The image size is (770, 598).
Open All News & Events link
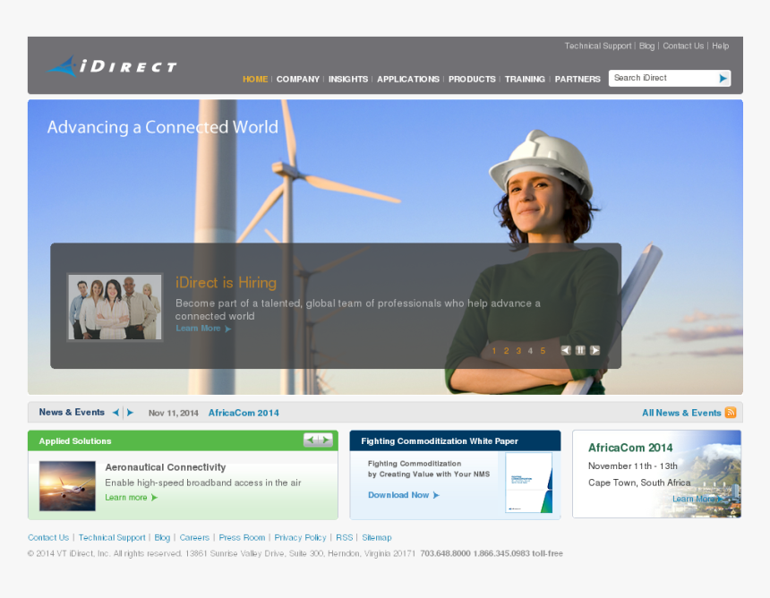point(681,413)
